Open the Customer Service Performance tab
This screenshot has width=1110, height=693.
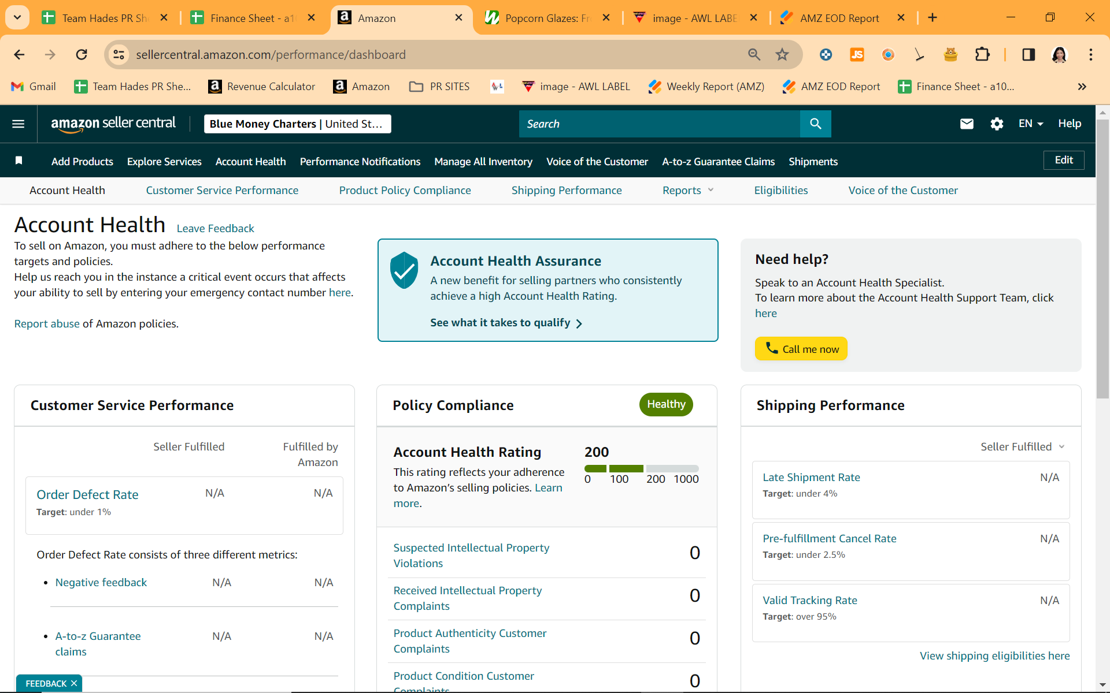pyautogui.click(x=222, y=191)
